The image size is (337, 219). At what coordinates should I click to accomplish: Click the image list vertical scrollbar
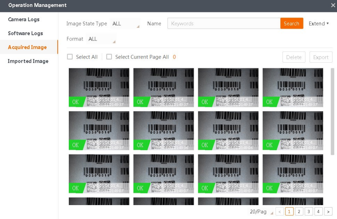point(332,111)
